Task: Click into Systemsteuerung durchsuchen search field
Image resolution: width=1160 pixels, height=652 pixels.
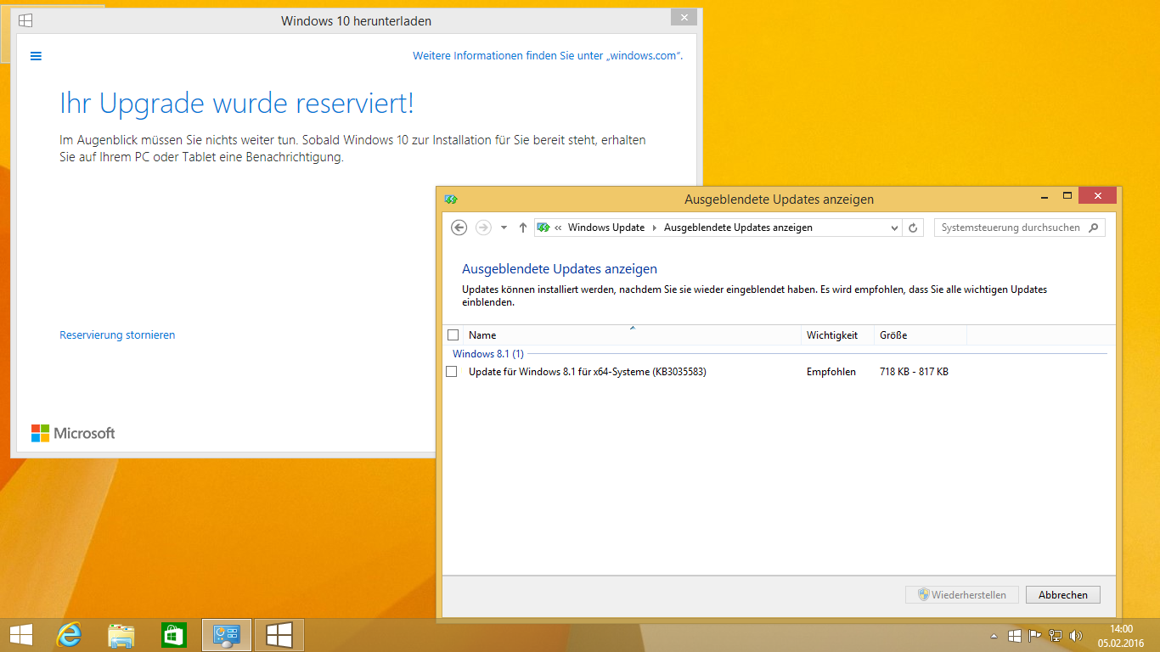Action: pyautogui.click(x=1011, y=228)
